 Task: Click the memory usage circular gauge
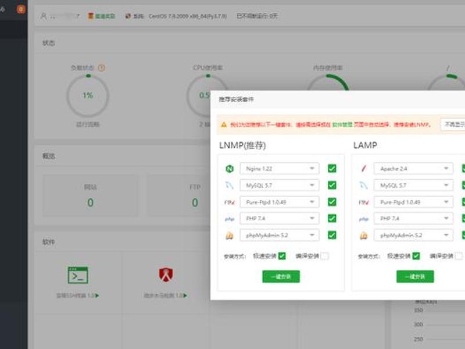pyautogui.click(x=328, y=82)
